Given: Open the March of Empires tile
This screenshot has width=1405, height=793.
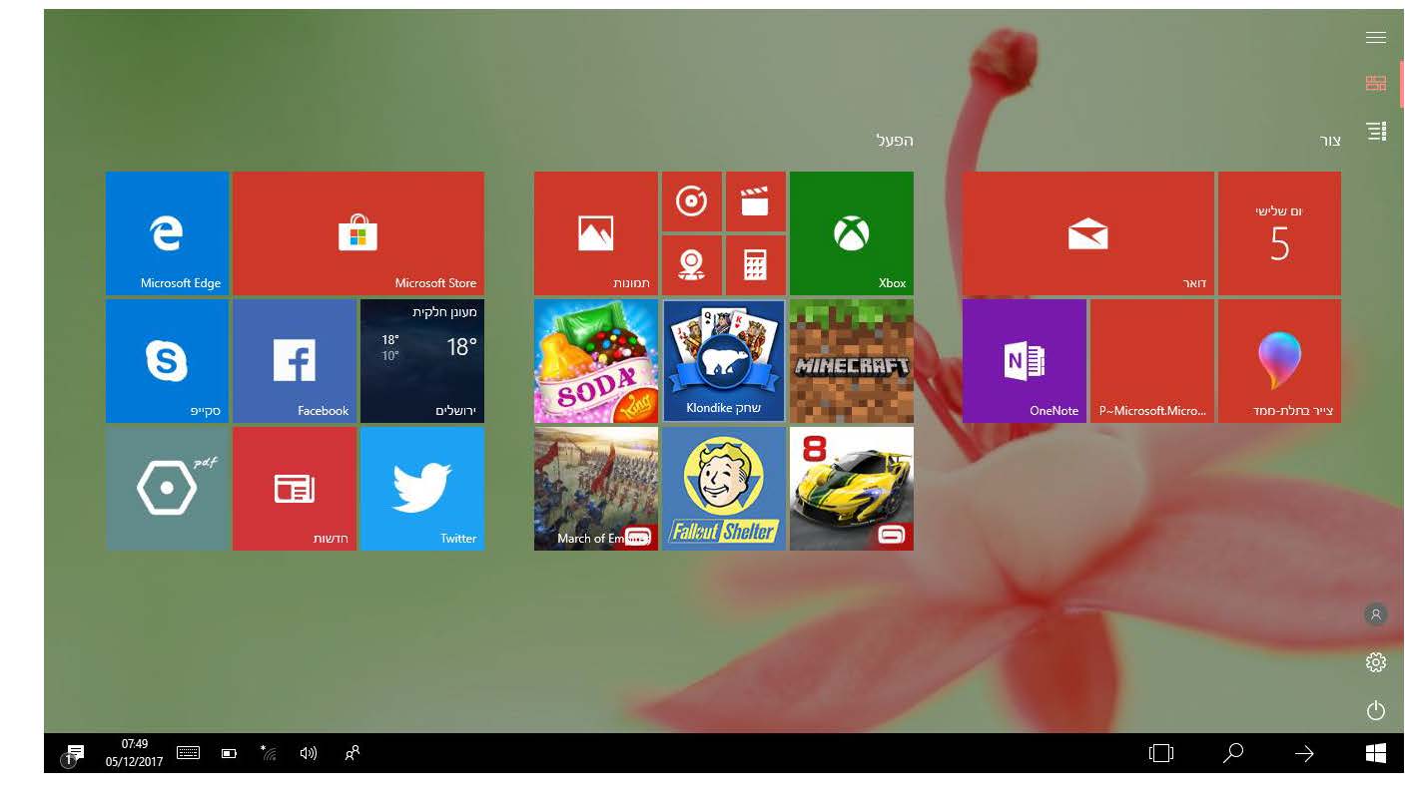Looking at the screenshot, I should pos(596,489).
